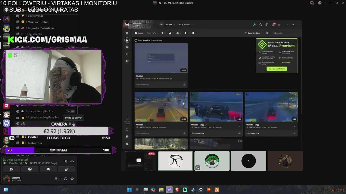Click the green download icon in Medal titlebar
The image size is (346, 194).
tap(254, 25)
